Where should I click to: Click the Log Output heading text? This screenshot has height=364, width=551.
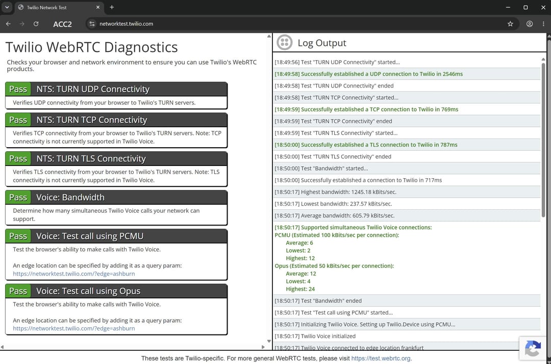click(x=322, y=43)
